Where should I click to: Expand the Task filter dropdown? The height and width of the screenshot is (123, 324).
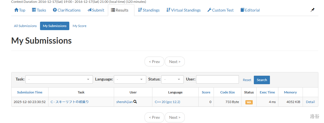click(59, 80)
